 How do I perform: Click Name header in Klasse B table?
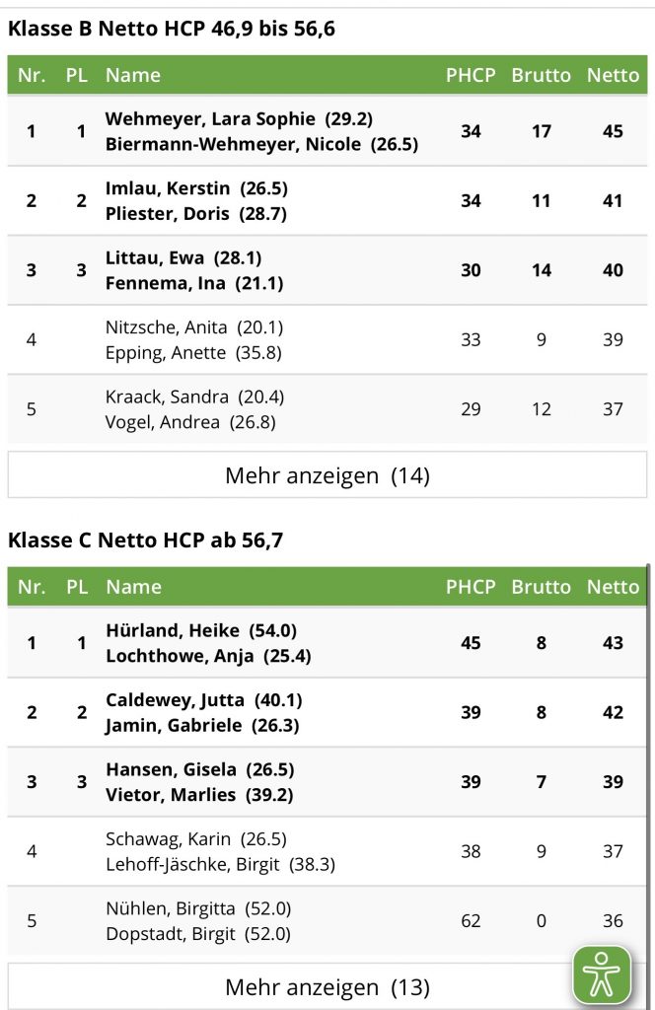tap(133, 75)
